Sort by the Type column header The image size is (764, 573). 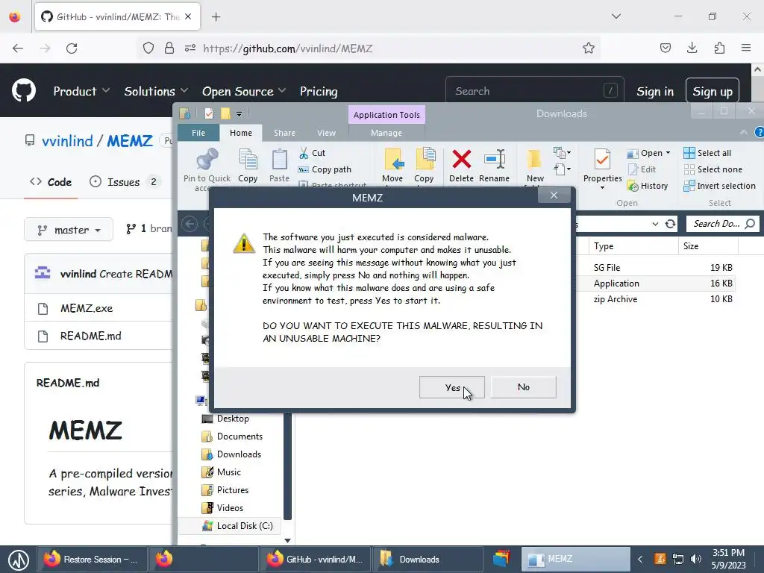click(x=633, y=246)
